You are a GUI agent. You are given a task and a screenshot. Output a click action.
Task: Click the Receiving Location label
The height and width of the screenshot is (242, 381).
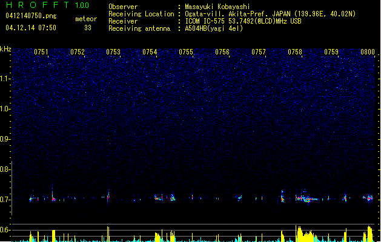point(141,14)
